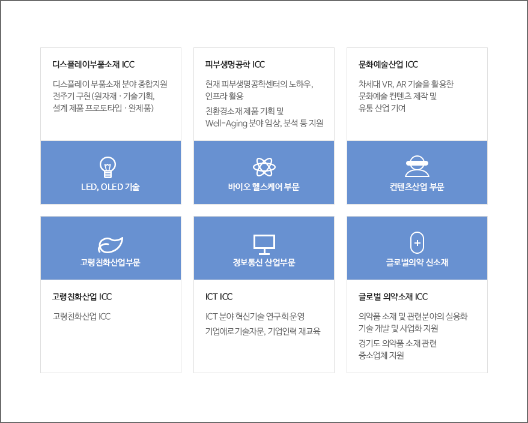
Task: Open the 문화예술산업 ICC heading
Action: [x=388, y=65]
